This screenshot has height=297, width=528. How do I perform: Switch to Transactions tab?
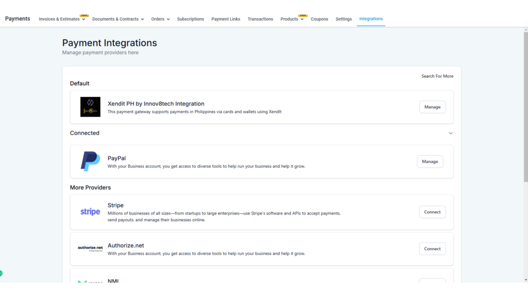click(x=260, y=19)
